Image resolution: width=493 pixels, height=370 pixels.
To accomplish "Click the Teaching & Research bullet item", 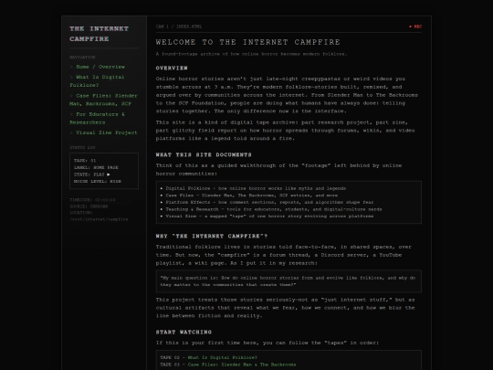I will (274, 209).
